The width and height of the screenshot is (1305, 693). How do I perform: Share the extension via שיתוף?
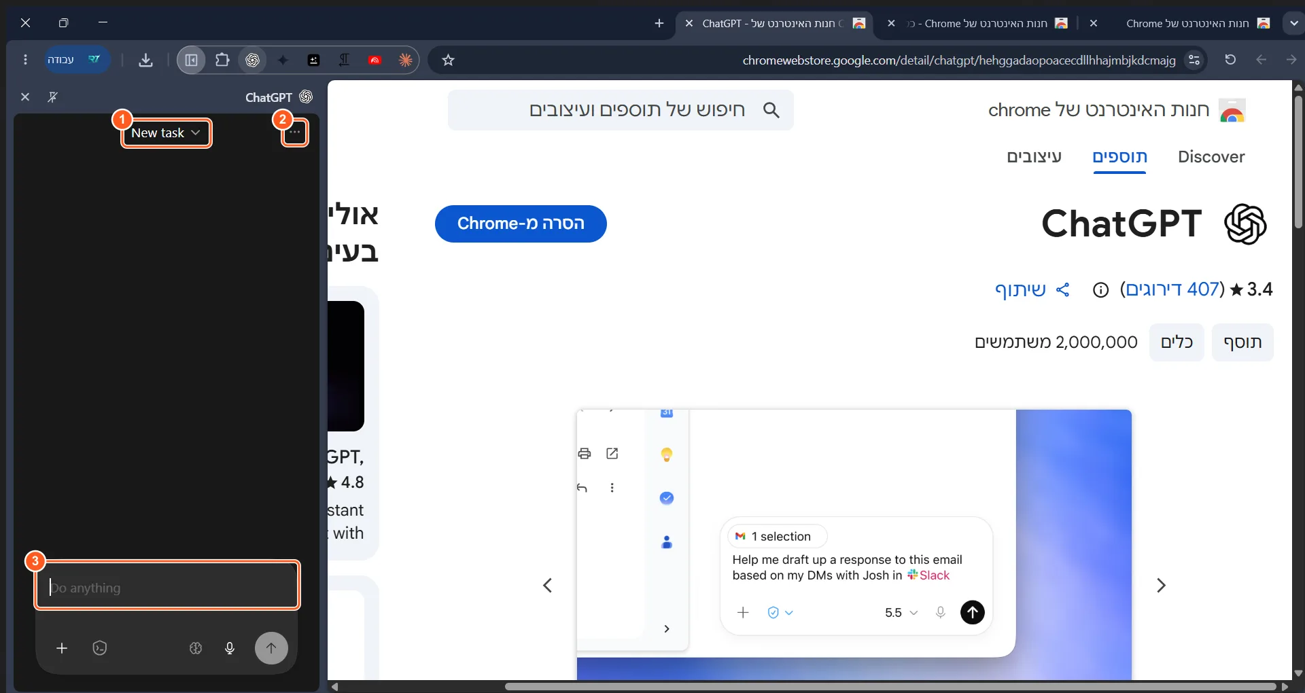pos(1032,290)
